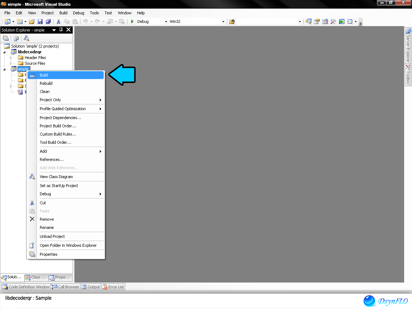412x309 pixels.
Task: Open the Object Browser toolbar icon
Action: 325,21
